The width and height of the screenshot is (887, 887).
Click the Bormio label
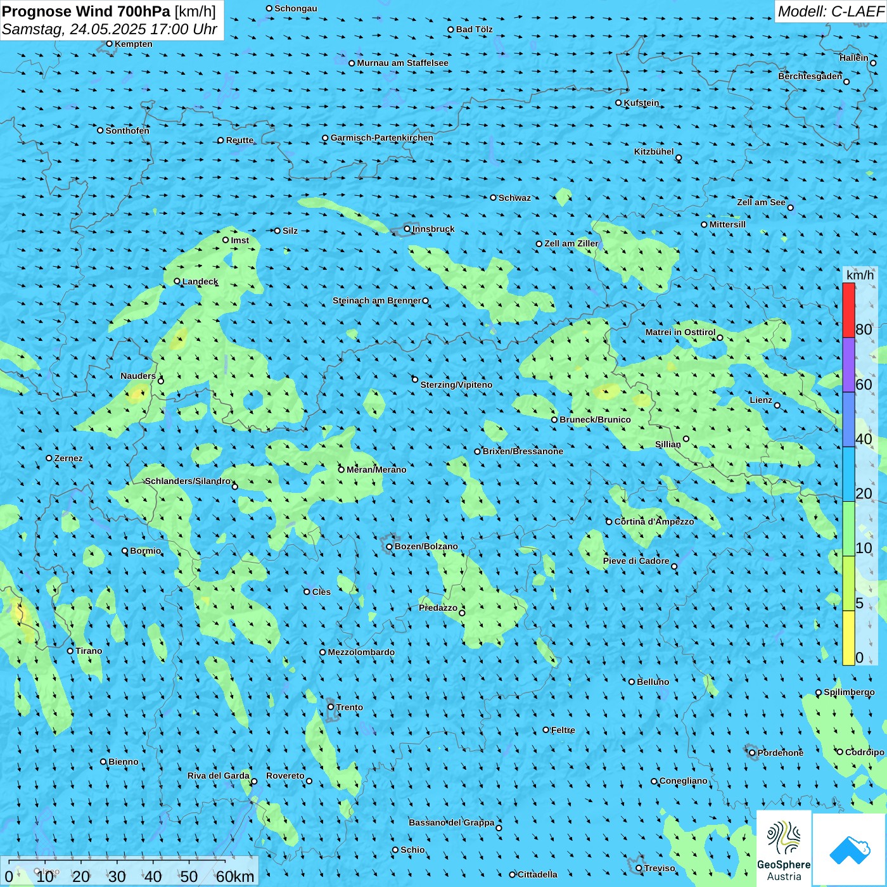click(146, 551)
